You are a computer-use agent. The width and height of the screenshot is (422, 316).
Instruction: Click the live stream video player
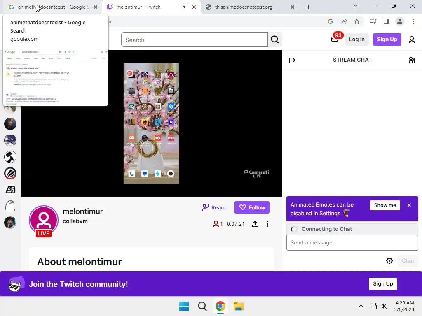coord(151,123)
